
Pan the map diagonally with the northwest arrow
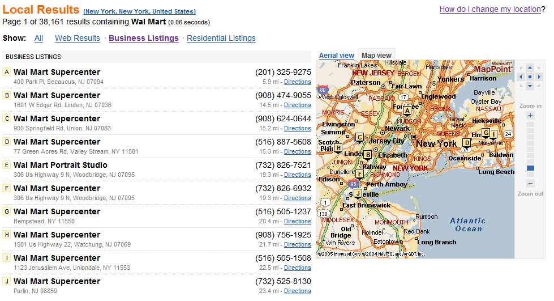(x=521, y=68)
